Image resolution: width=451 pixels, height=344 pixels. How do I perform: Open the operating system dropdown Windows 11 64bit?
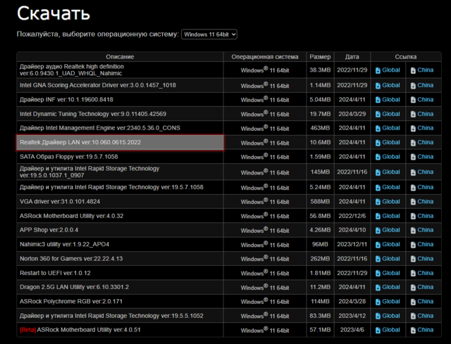click(x=209, y=34)
